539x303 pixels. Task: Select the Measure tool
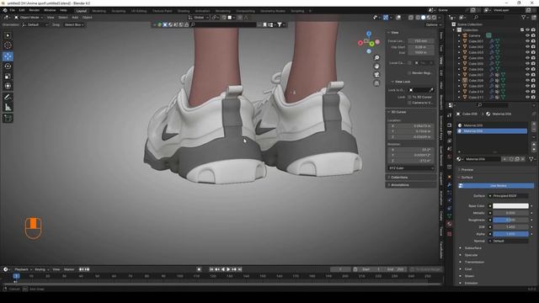(x=8, y=107)
